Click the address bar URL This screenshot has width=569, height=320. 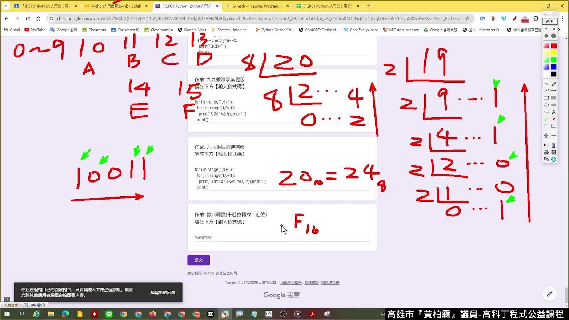click(x=258, y=19)
